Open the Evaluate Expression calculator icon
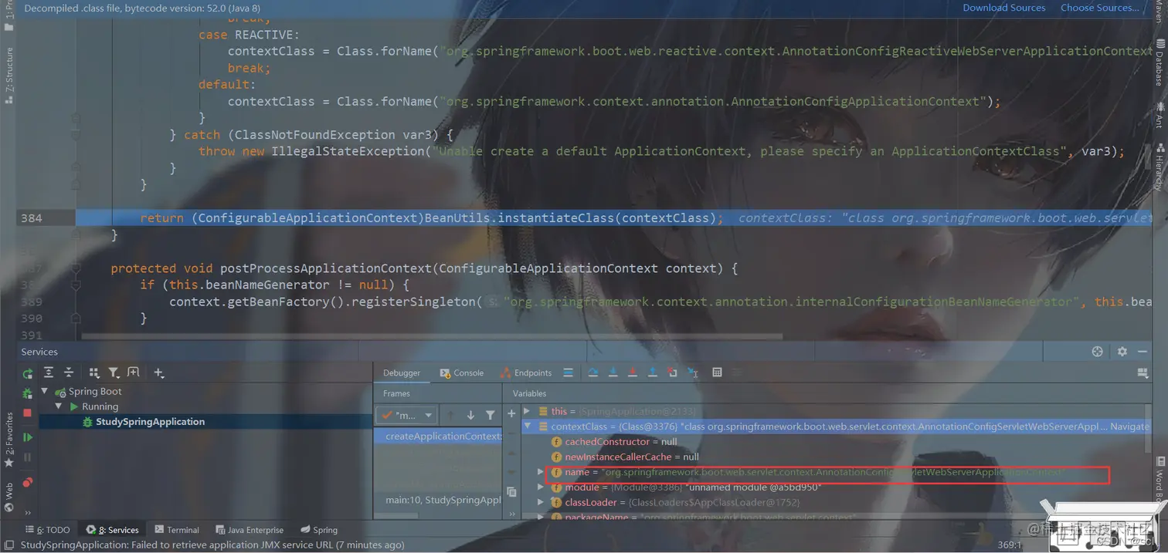The width and height of the screenshot is (1168, 553). [717, 373]
